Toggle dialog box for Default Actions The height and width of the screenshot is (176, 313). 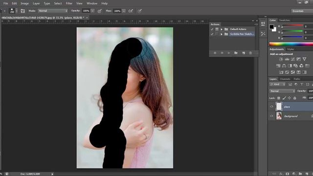pos(217,29)
